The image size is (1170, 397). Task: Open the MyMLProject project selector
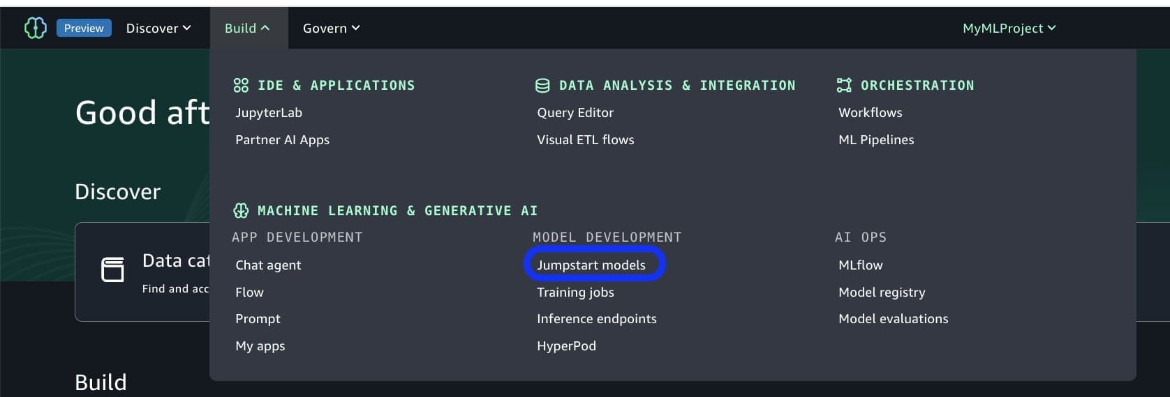click(1009, 28)
